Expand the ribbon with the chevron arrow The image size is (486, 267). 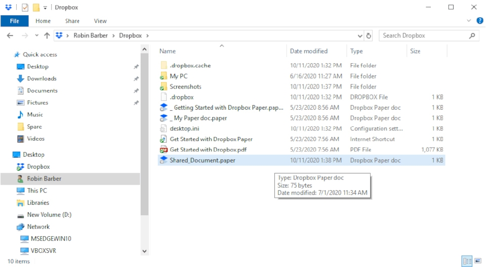click(x=469, y=21)
